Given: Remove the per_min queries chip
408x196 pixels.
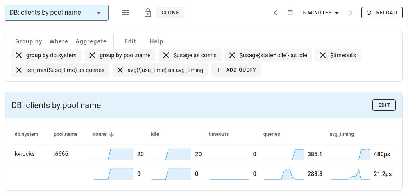Looking at the screenshot, I should pyautogui.click(x=19, y=70).
